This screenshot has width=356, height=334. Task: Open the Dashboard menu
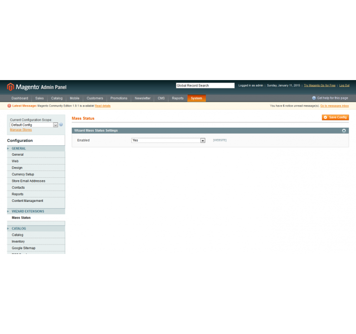(20, 98)
